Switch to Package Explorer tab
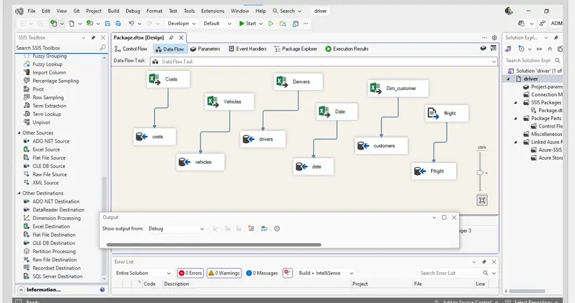 pyautogui.click(x=295, y=48)
